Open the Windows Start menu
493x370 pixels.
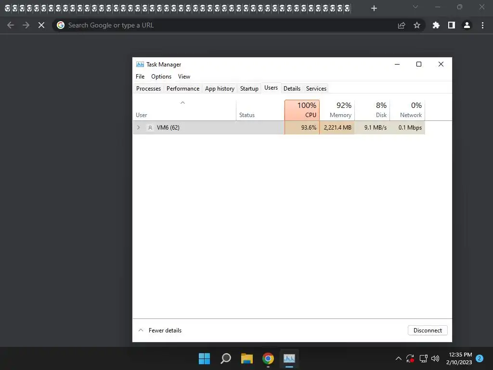tap(204, 358)
